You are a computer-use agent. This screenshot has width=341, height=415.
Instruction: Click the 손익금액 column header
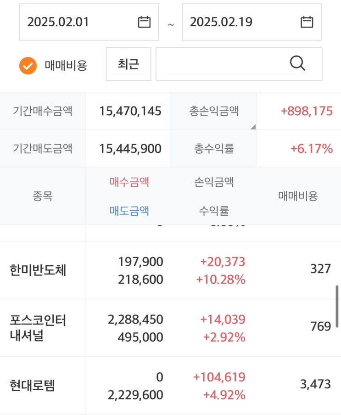tap(214, 182)
